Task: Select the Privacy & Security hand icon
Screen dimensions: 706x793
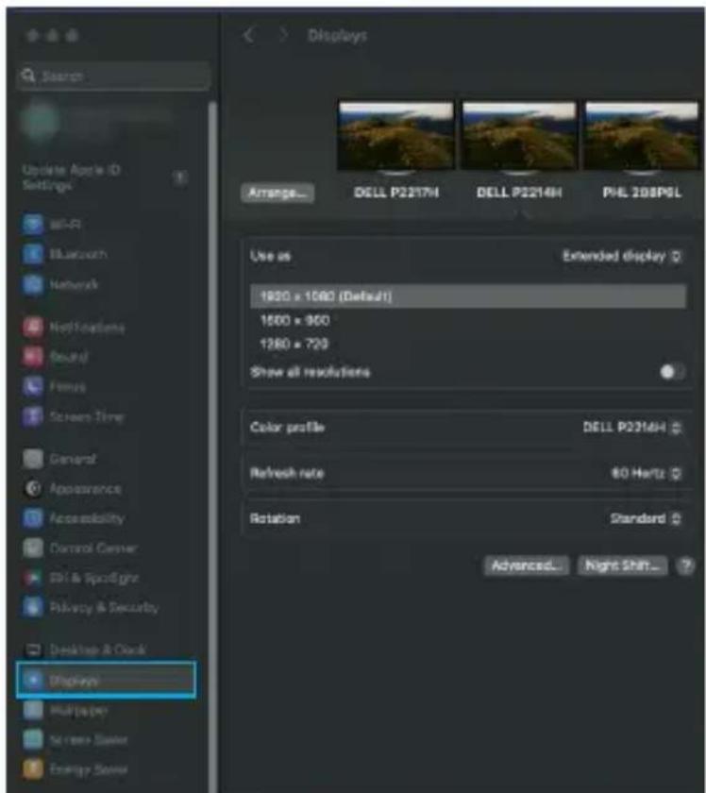Action: [33, 607]
